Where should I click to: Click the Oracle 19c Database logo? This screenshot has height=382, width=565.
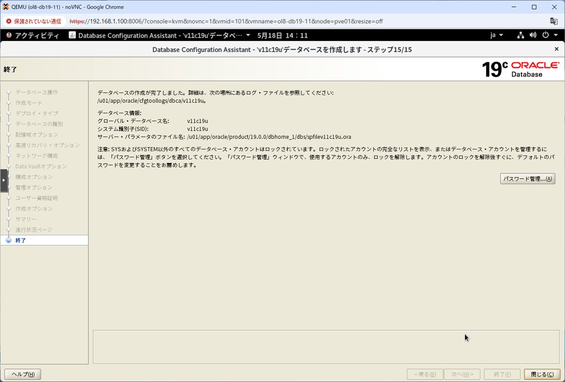click(x=521, y=69)
